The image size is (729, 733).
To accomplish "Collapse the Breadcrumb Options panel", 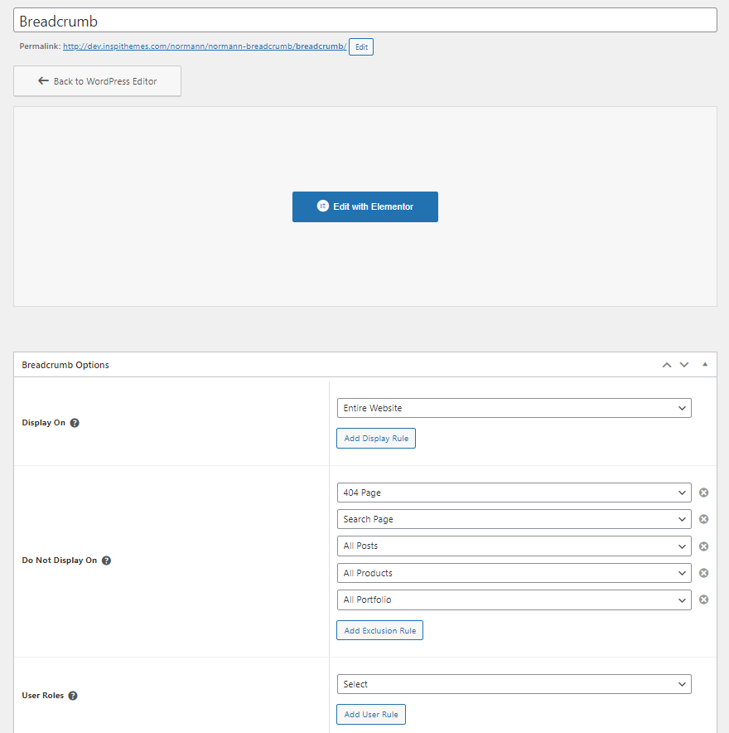I will coord(705,365).
